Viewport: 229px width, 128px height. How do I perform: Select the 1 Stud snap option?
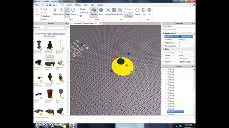(x=81, y=9)
